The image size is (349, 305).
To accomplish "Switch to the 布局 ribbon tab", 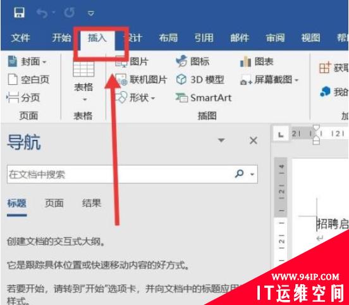I will pos(168,38).
